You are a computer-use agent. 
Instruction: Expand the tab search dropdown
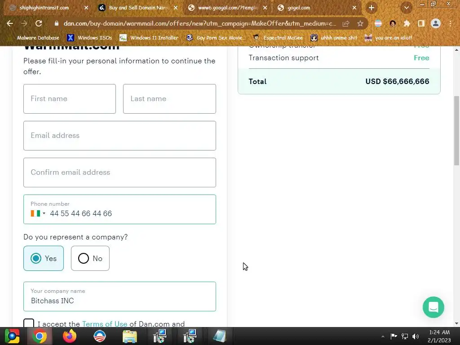(x=406, y=8)
